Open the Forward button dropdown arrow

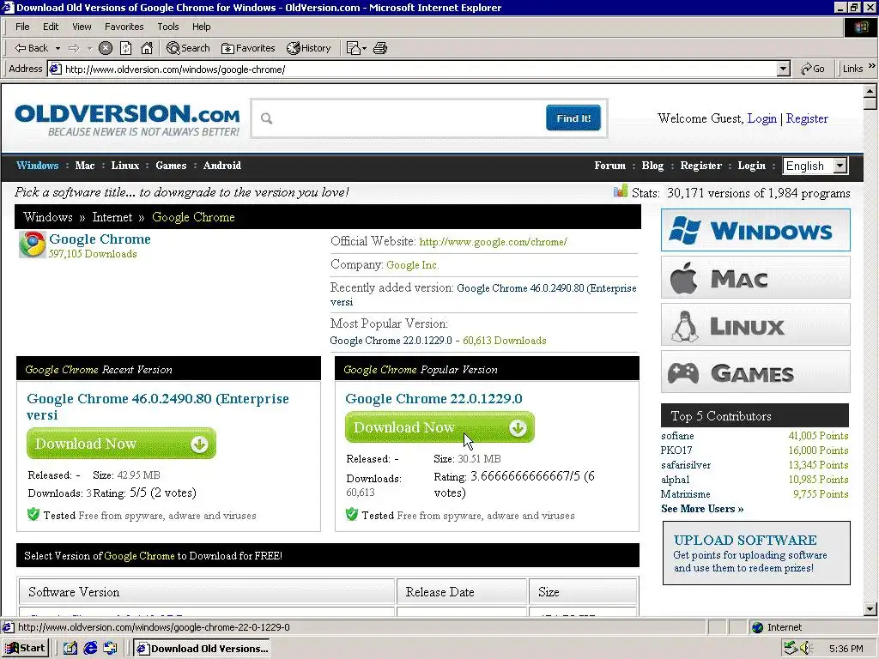click(x=89, y=48)
